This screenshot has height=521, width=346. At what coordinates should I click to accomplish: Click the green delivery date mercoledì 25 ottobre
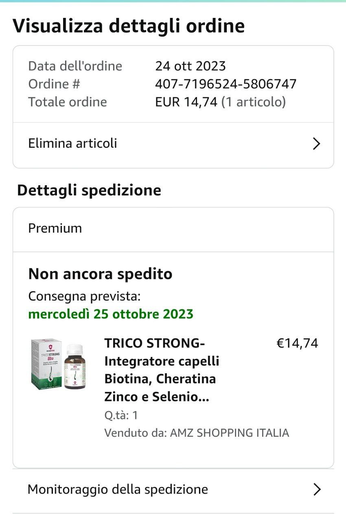(111, 314)
